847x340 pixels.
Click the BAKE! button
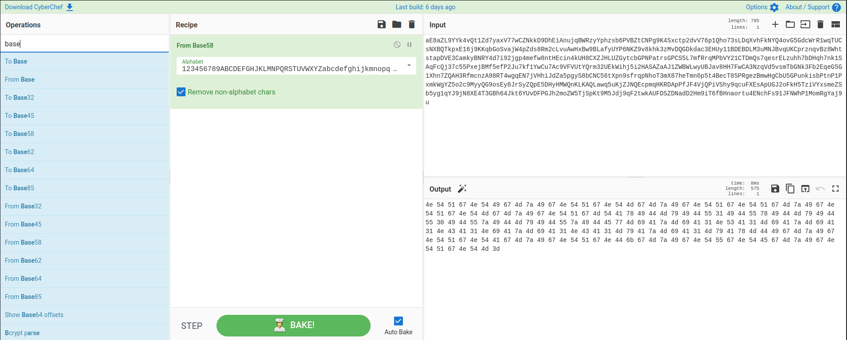pos(294,325)
